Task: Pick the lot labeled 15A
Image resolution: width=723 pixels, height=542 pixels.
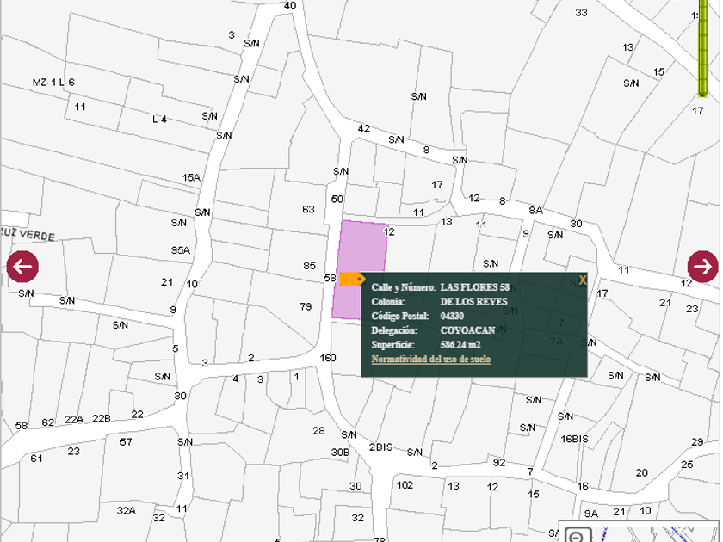Action: click(x=191, y=178)
